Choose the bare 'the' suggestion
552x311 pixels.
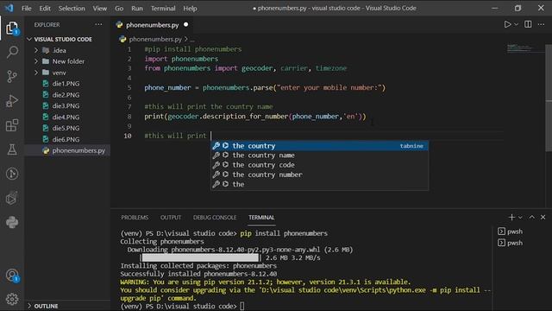pos(319,184)
